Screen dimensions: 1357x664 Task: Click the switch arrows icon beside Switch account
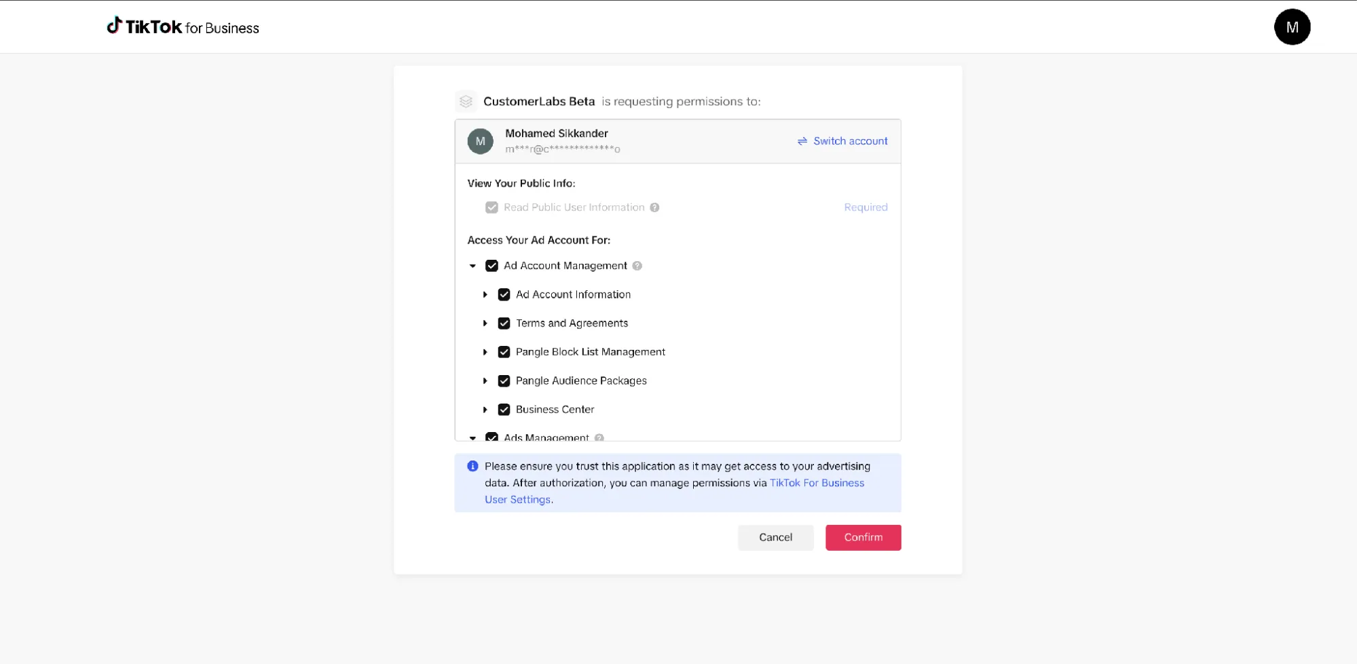pyautogui.click(x=802, y=141)
